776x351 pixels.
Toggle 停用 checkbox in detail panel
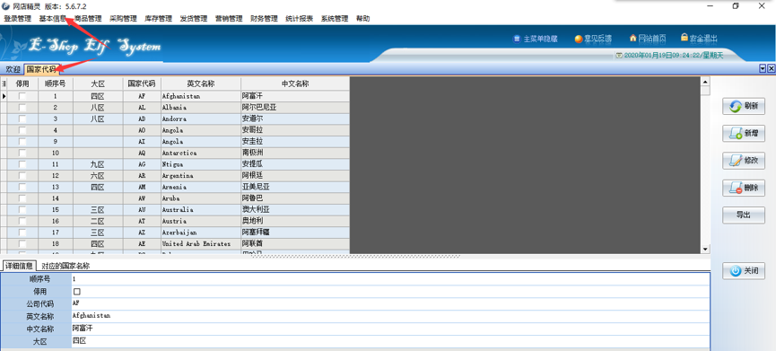pos(77,292)
